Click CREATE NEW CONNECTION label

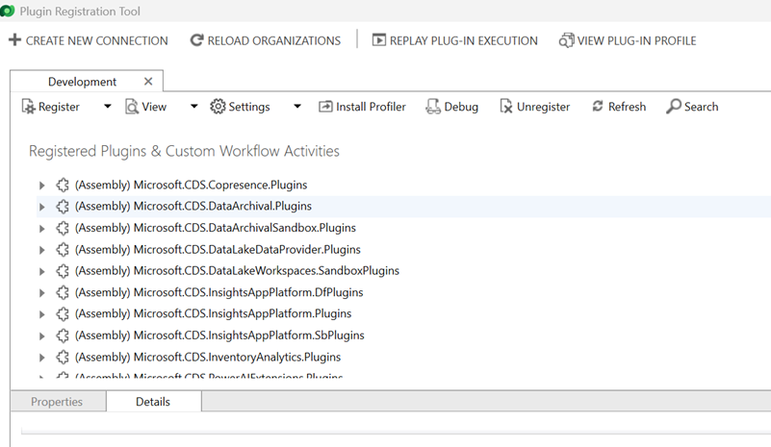[x=97, y=40]
